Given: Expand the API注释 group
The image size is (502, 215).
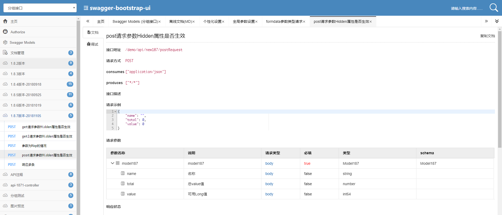Looking at the screenshot, I should click(38, 175).
